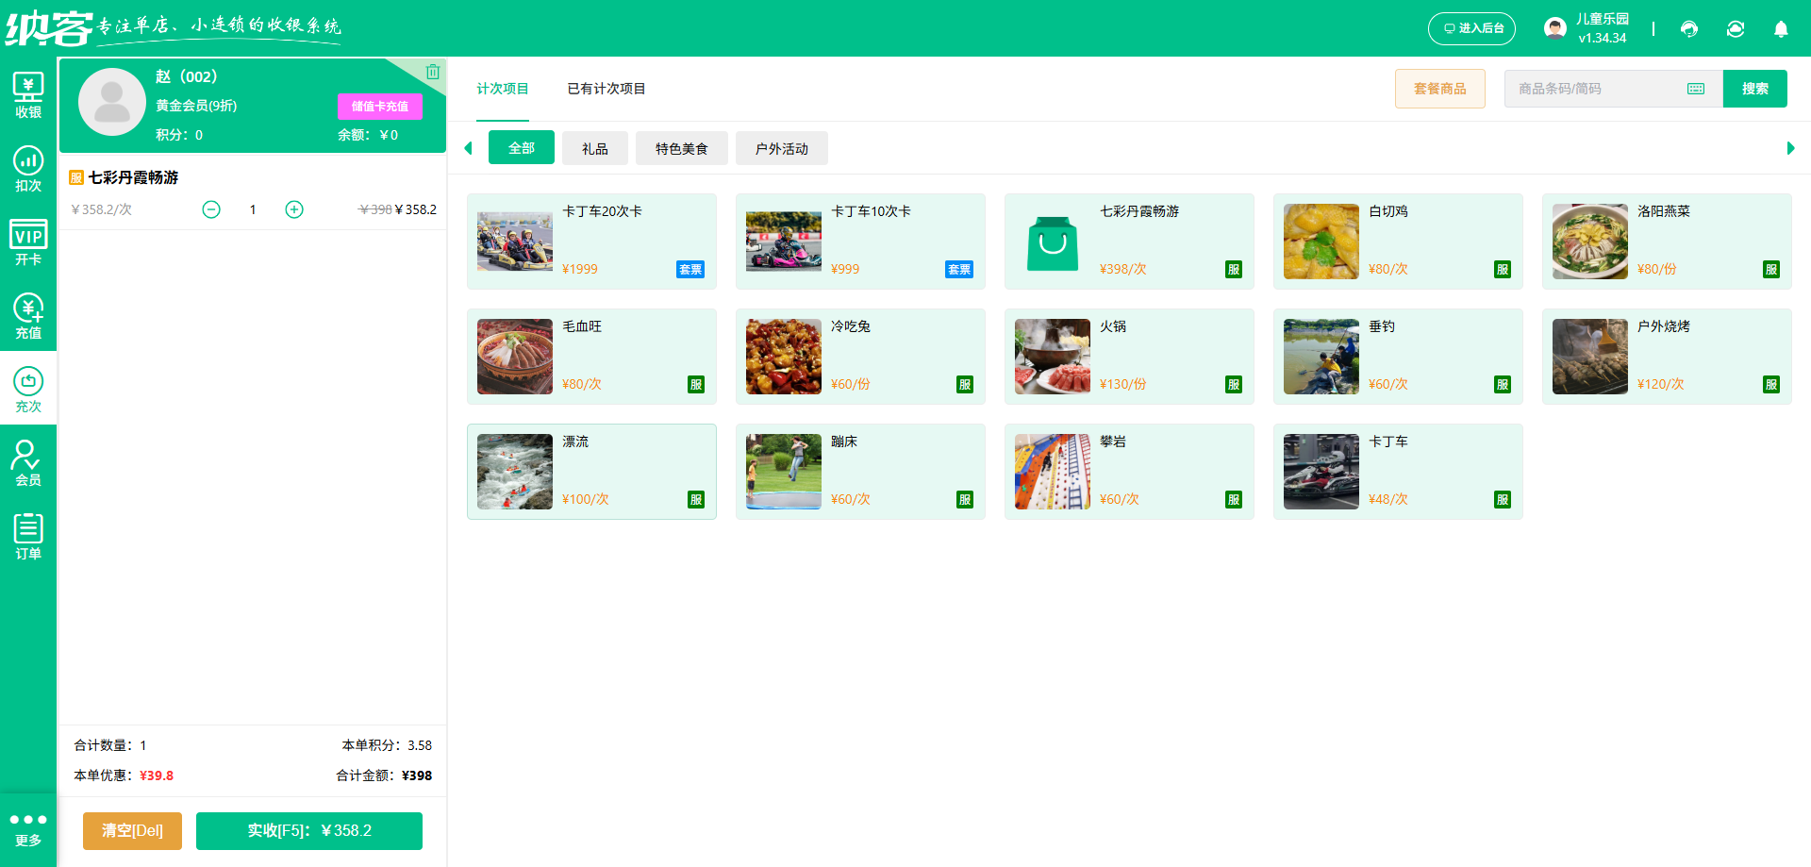1811x867 pixels.
Task: Click the notification bell icon
Action: (x=1781, y=28)
